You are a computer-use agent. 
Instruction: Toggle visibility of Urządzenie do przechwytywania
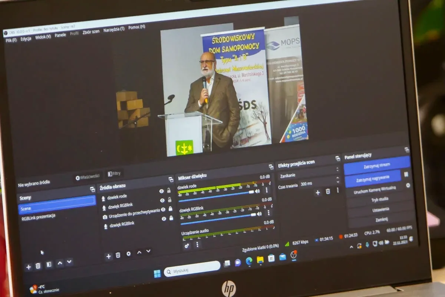coord(163,209)
